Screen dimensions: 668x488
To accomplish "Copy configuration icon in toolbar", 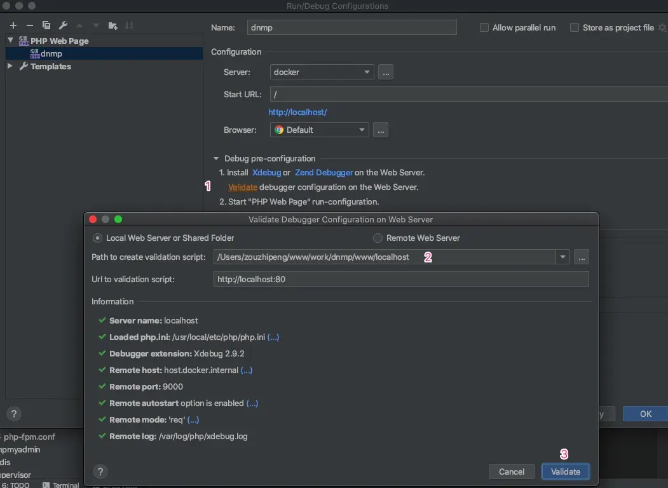I will click(x=46, y=25).
